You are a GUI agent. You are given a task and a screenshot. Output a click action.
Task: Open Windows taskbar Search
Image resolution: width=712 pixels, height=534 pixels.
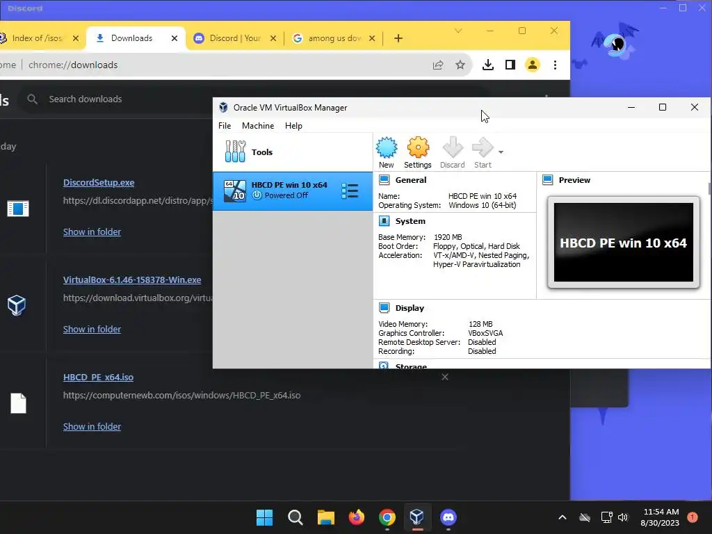(x=295, y=517)
